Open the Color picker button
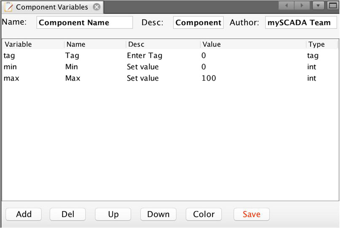Image resolution: width=340 pixels, height=228 pixels. [204, 214]
